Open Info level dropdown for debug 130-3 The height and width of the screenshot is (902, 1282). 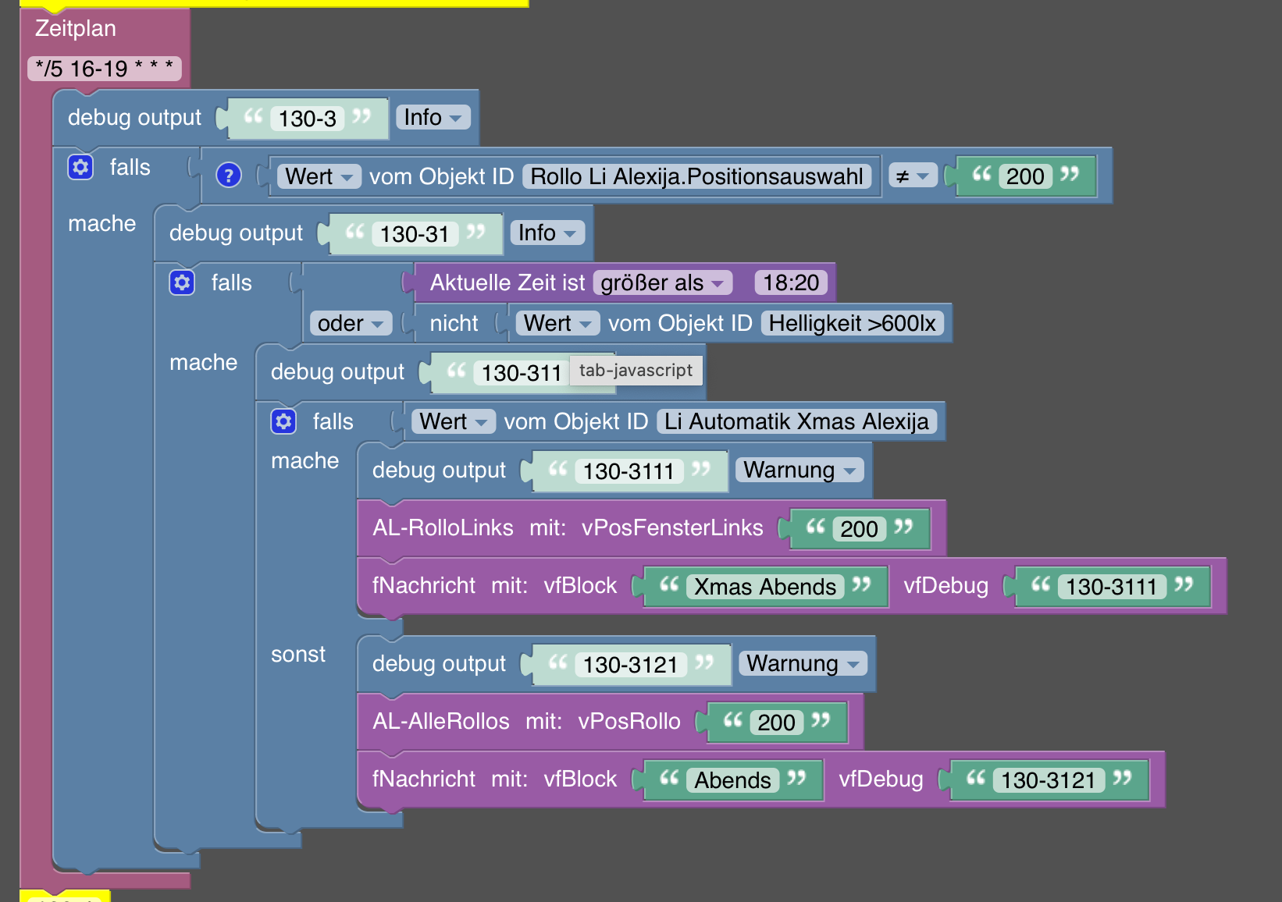click(433, 118)
